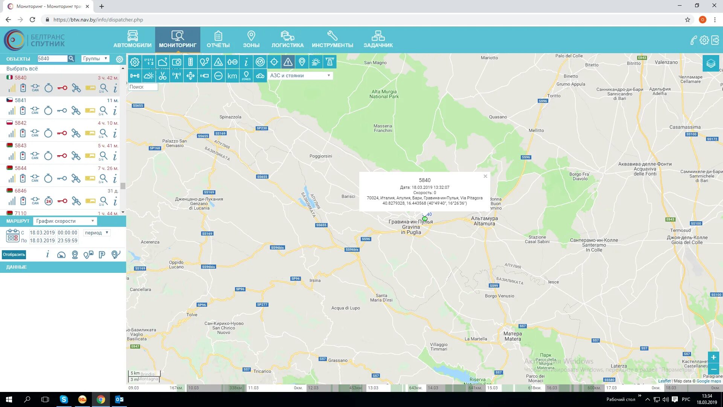Select vehicle 5842 in objects list

point(21,123)
